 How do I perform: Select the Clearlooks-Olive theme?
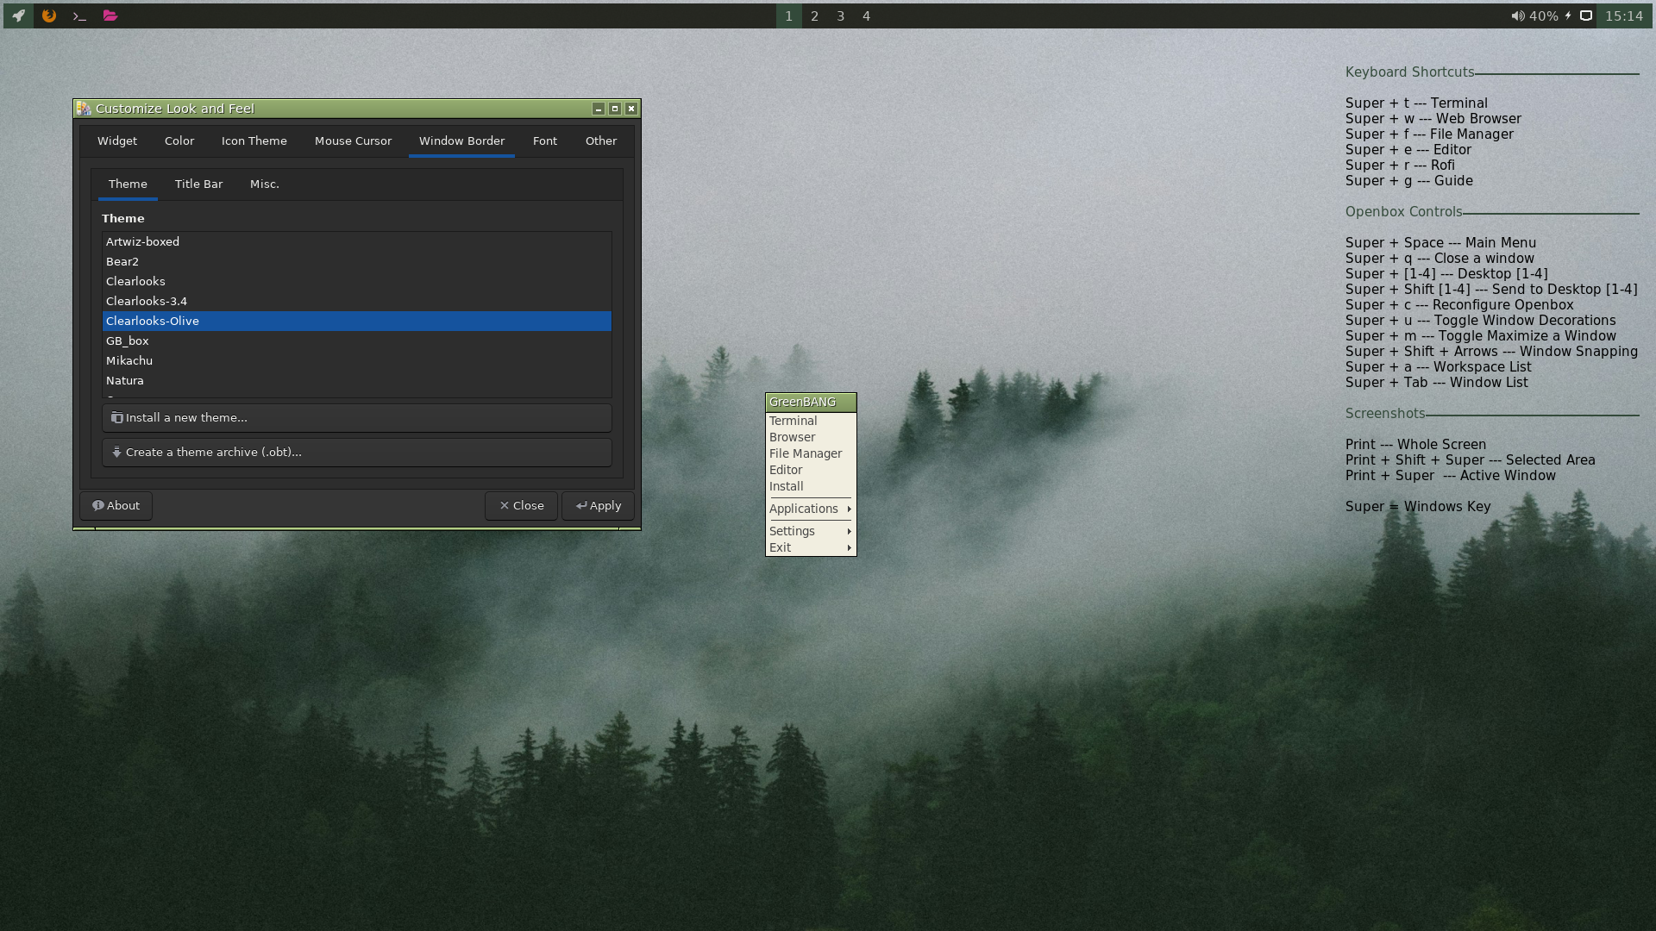(357, 321)
